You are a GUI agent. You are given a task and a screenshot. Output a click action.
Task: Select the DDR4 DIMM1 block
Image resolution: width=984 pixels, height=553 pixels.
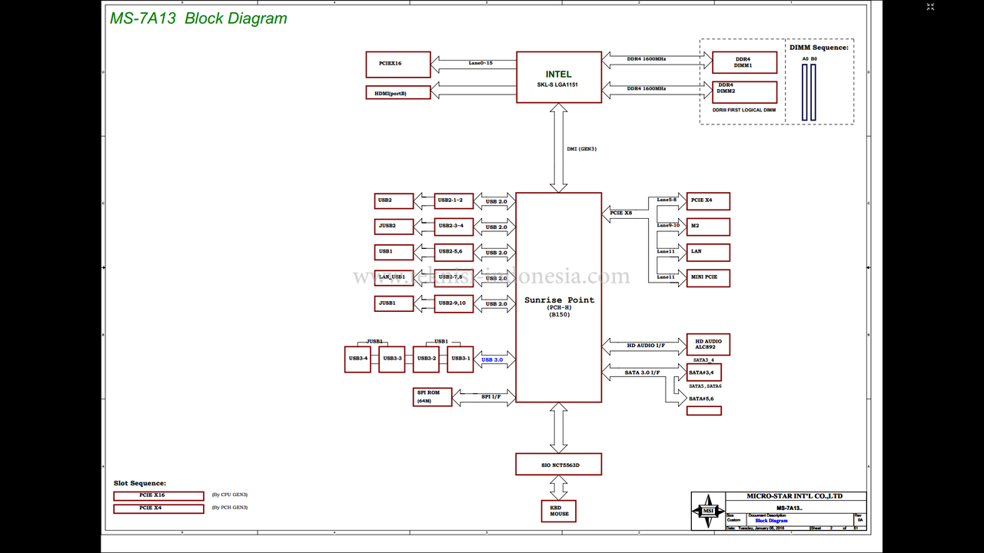pyautogui.click(x=744, y=63)
